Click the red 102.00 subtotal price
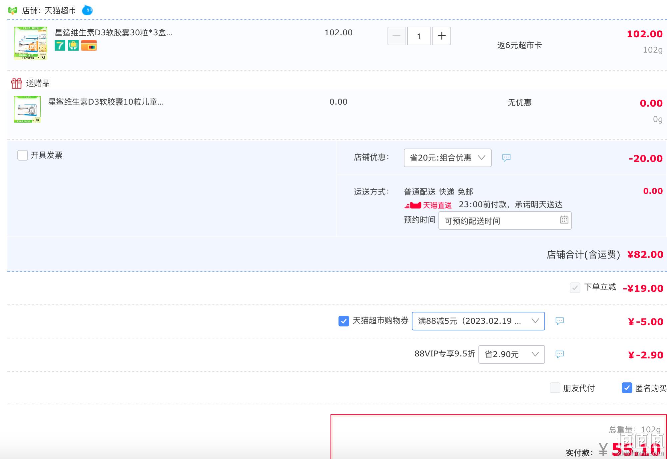Viewport: 667px width, 459px height. (645, 34)
